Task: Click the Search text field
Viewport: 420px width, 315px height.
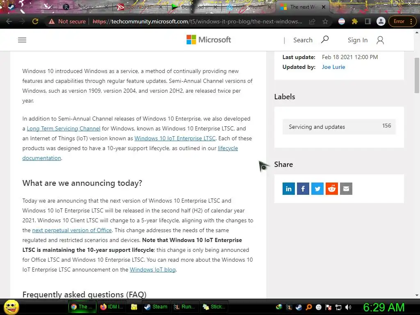Action: pyautogui.click(x=303, y=40)
